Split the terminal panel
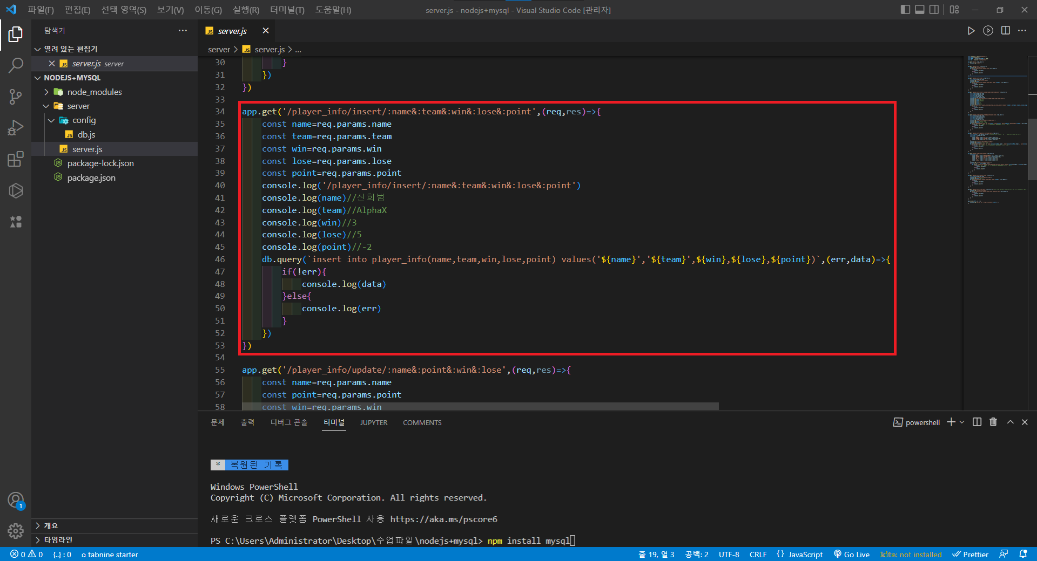Image resolution: width=1037 pixels, height=561 pixels. pos(977,422)
